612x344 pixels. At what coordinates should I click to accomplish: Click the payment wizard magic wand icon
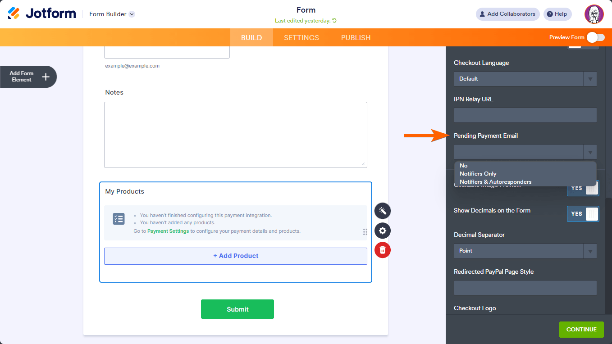coord(382,211)
